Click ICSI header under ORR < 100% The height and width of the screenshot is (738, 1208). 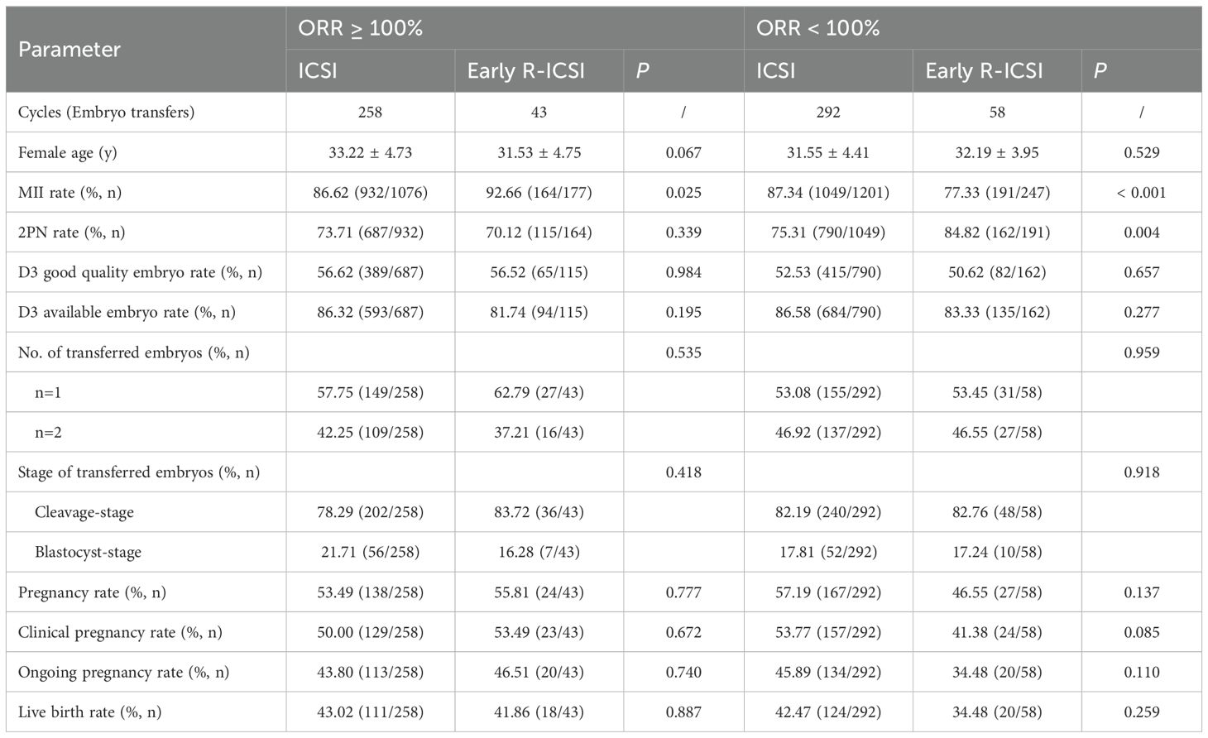point(775,71)
